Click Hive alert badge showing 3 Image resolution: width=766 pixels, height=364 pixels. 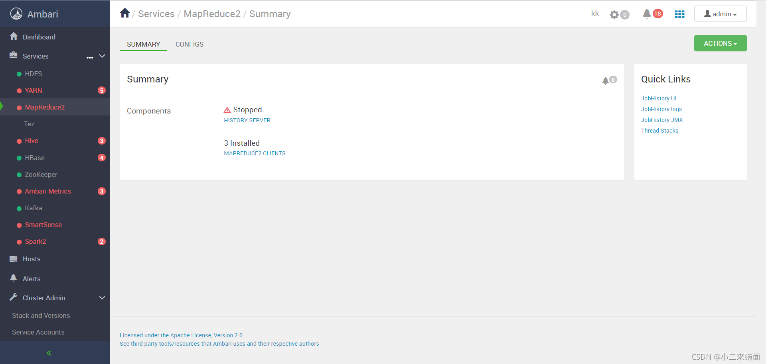coord(102,141)
